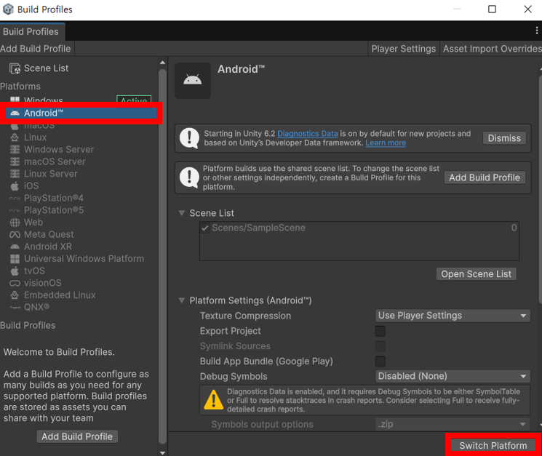The image size is (542, 456).
Task: Click the platform list scrollbar up arrow
Action: 162,63
